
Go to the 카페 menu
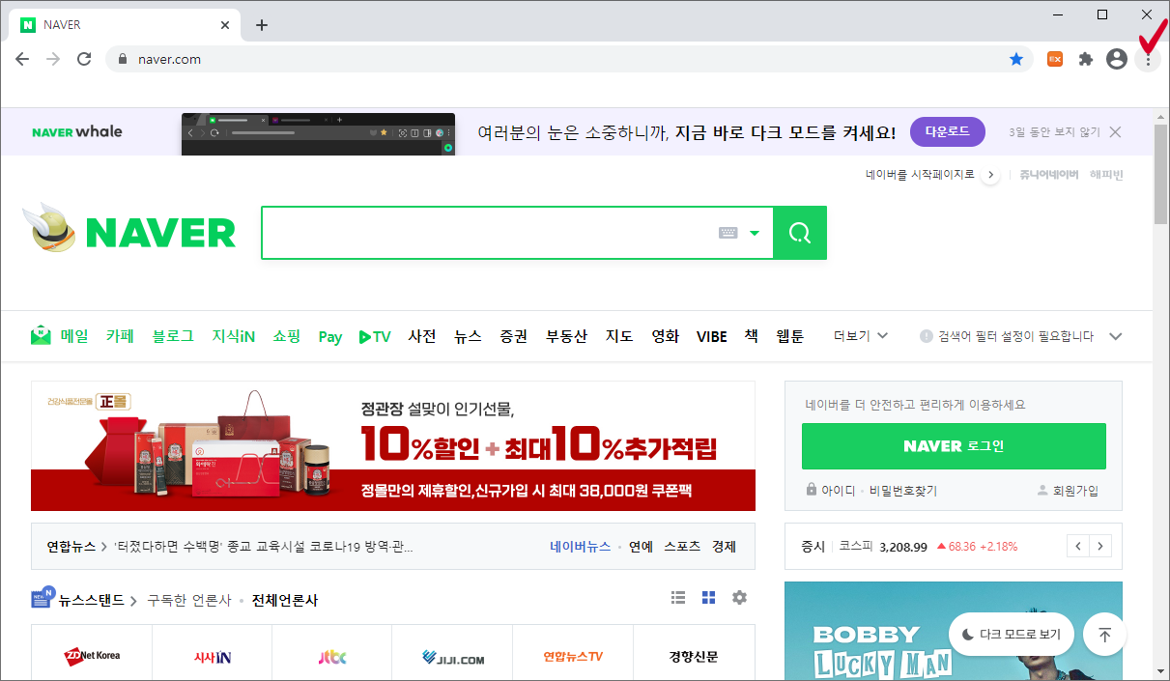pos(120,336)
